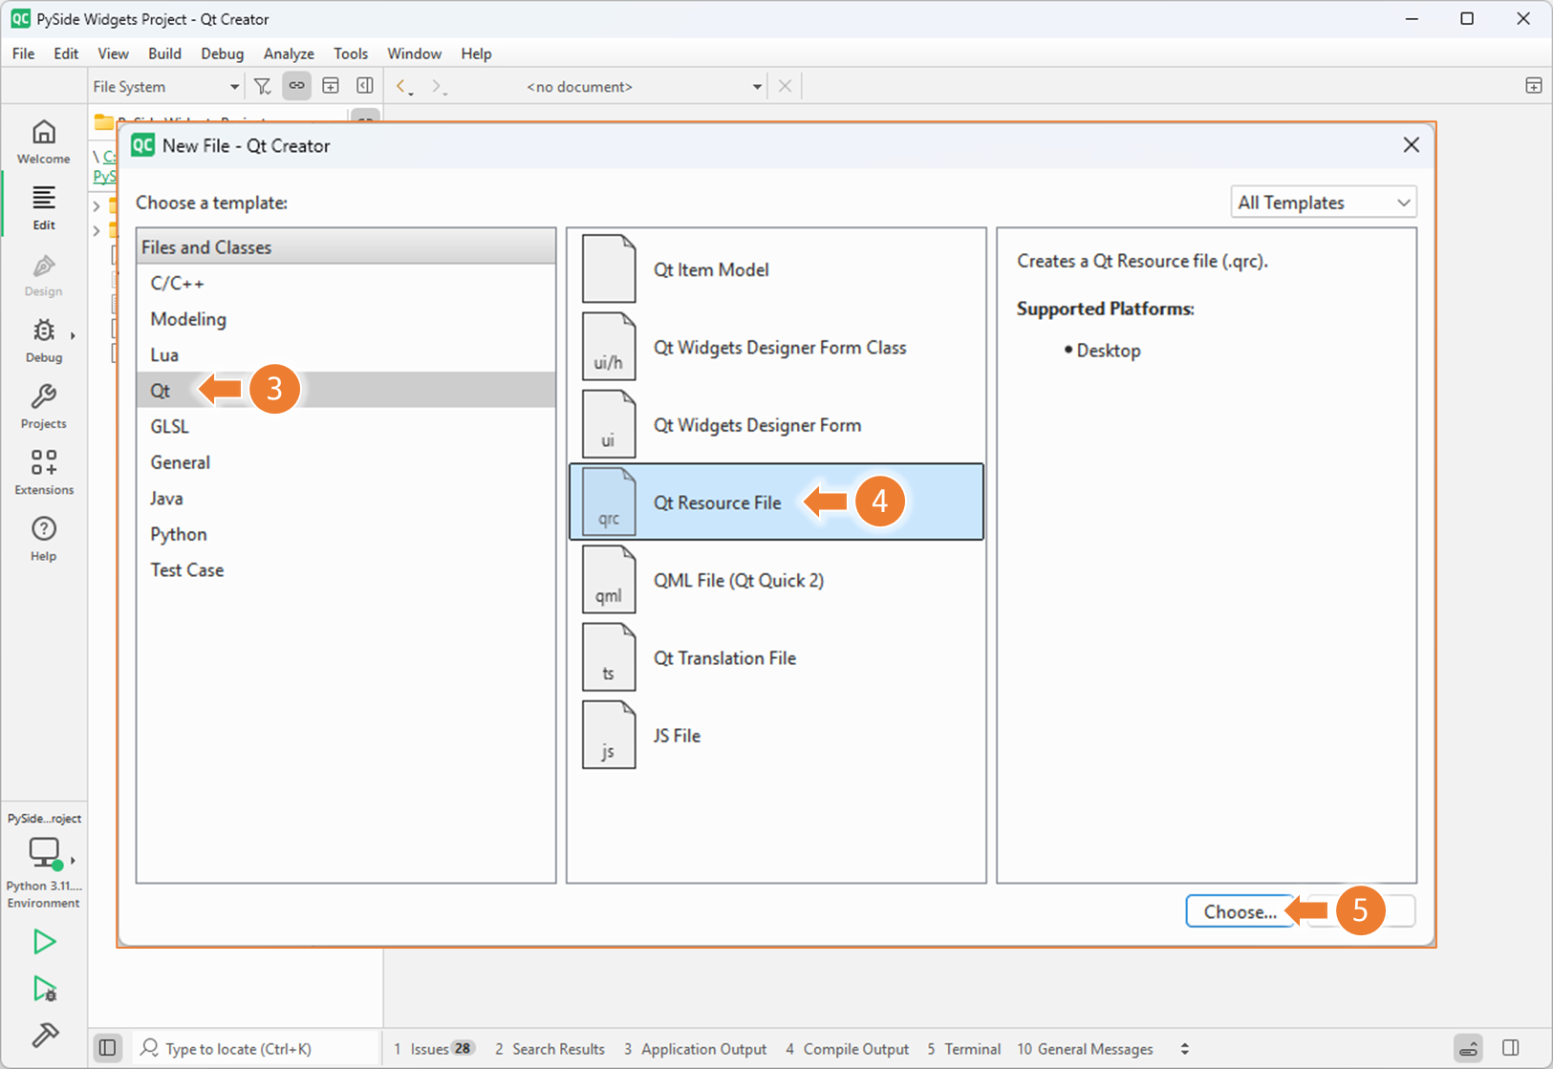This screenshot has width=1553, height=1069.
Task: Open the Welcome mode
Action: tap(44, 141)
